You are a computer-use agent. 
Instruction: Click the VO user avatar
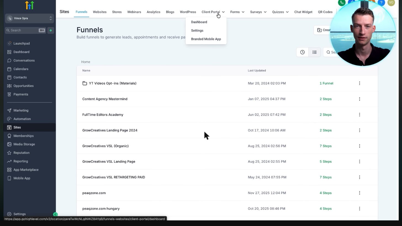point(391,2)
